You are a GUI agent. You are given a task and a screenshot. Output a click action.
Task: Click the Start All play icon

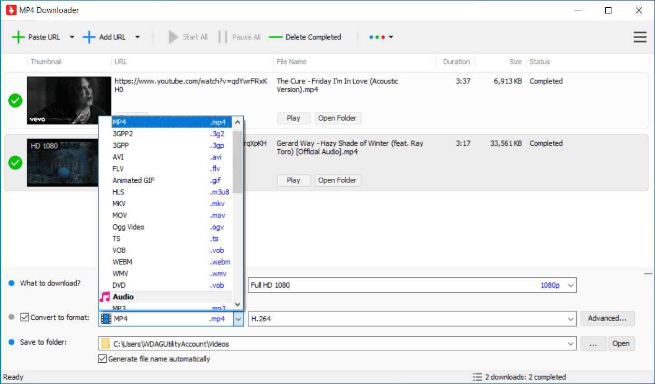[x=174, y=37]
